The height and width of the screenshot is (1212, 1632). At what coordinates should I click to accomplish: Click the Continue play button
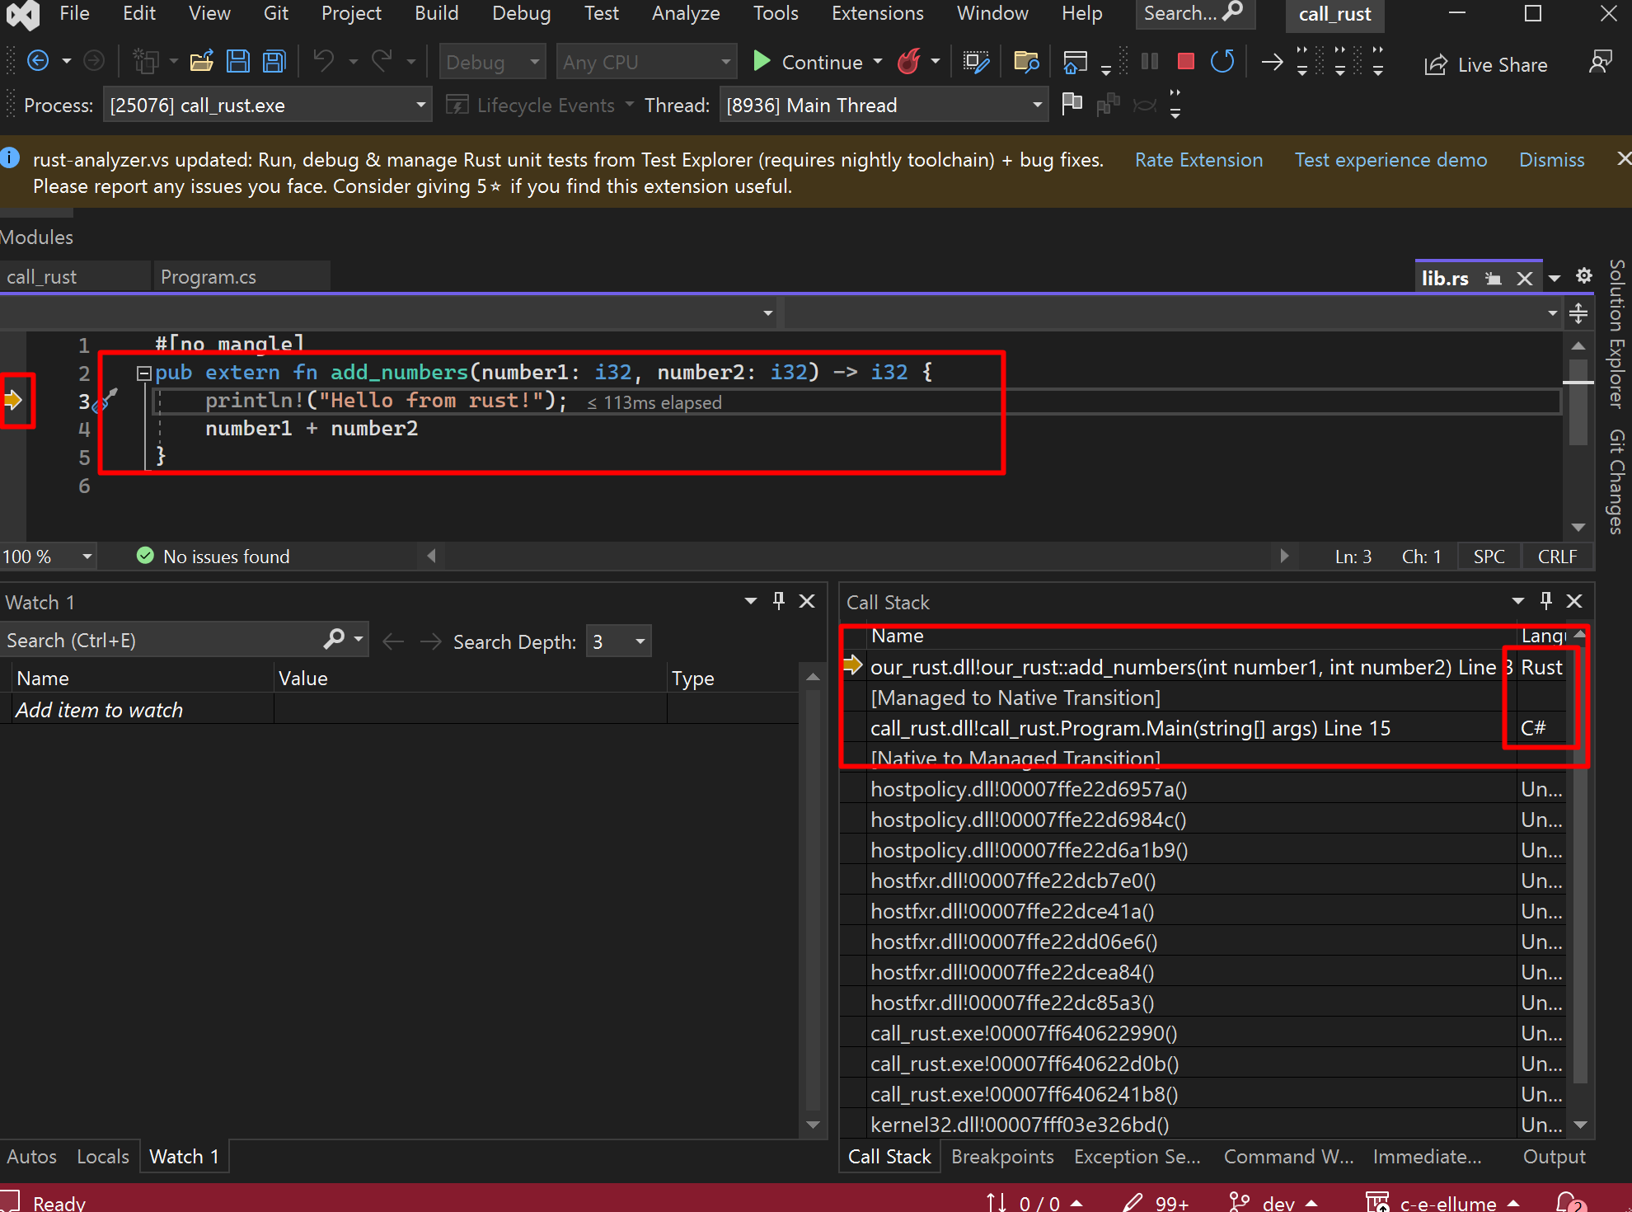(x=762, y=62)
